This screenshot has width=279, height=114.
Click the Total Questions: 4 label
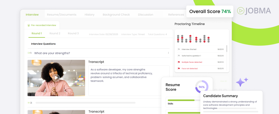(x=157, y=34)
